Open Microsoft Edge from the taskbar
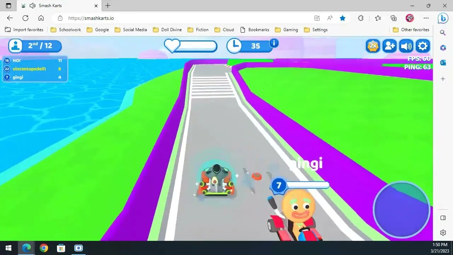The width and height of the screenshot is (453, 255). click(x=27, y=248)
